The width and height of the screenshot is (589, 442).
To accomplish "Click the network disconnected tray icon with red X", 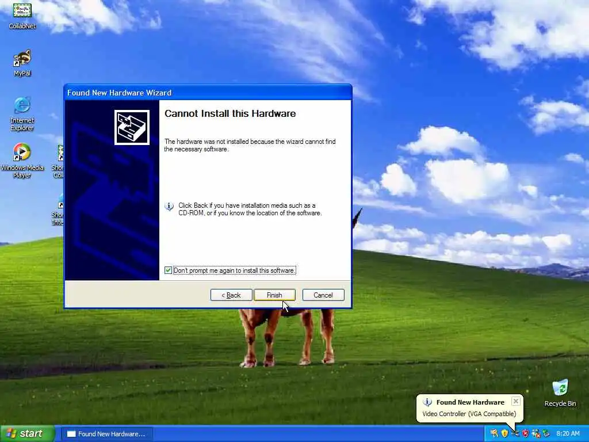I will click(536, 433).
